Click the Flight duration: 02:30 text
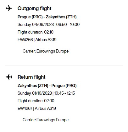Screen dimensions: 128x132 pos(36,101)
